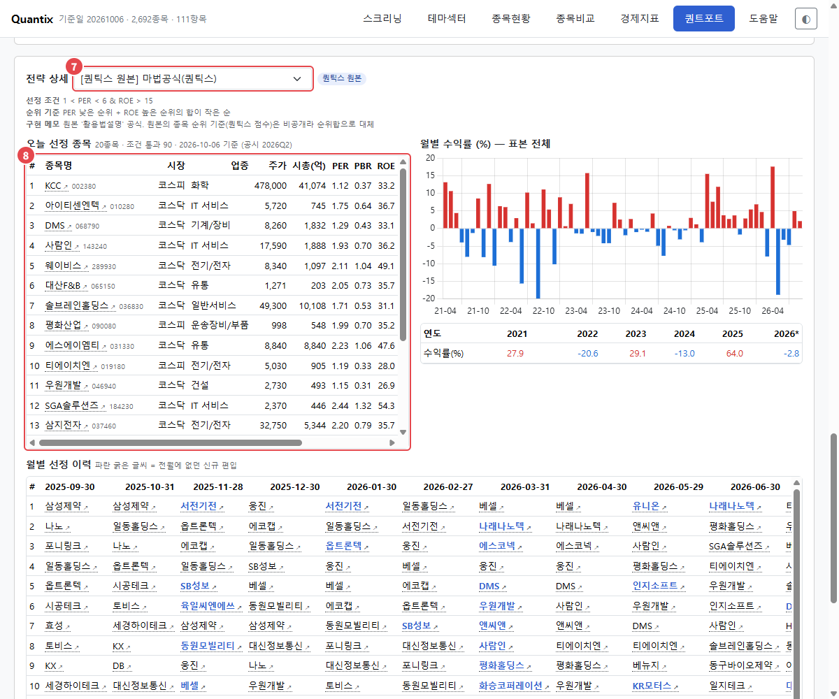
Task: Click the 2025 return value 64.0
Action: coord(734,354)
